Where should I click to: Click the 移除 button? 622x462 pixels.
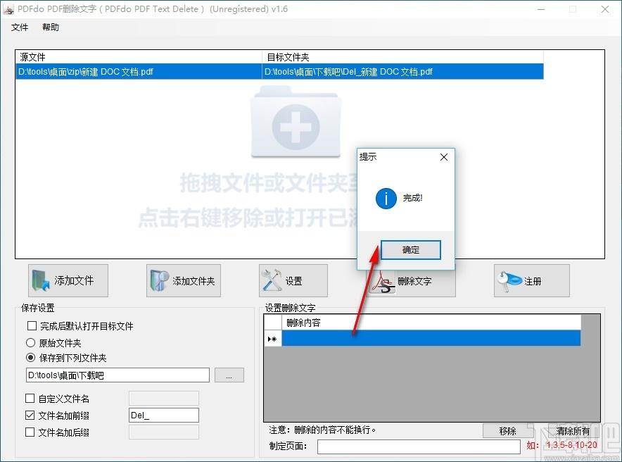pos(508,431)
